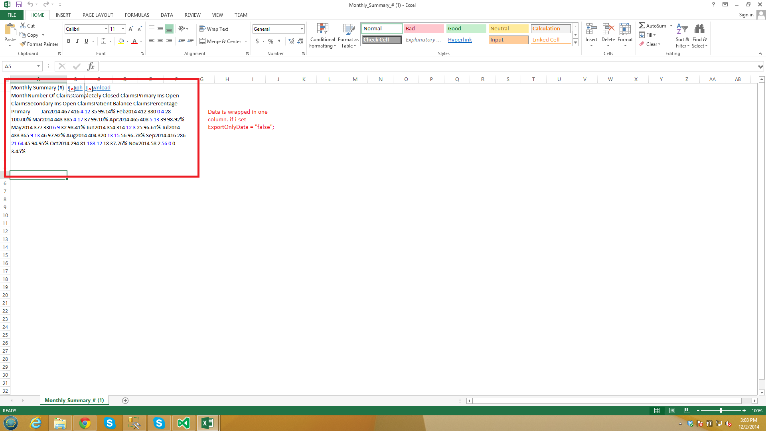766x431 pixels.
Task: Click the Download hyperlink in sheet
Action: point(101,87)
